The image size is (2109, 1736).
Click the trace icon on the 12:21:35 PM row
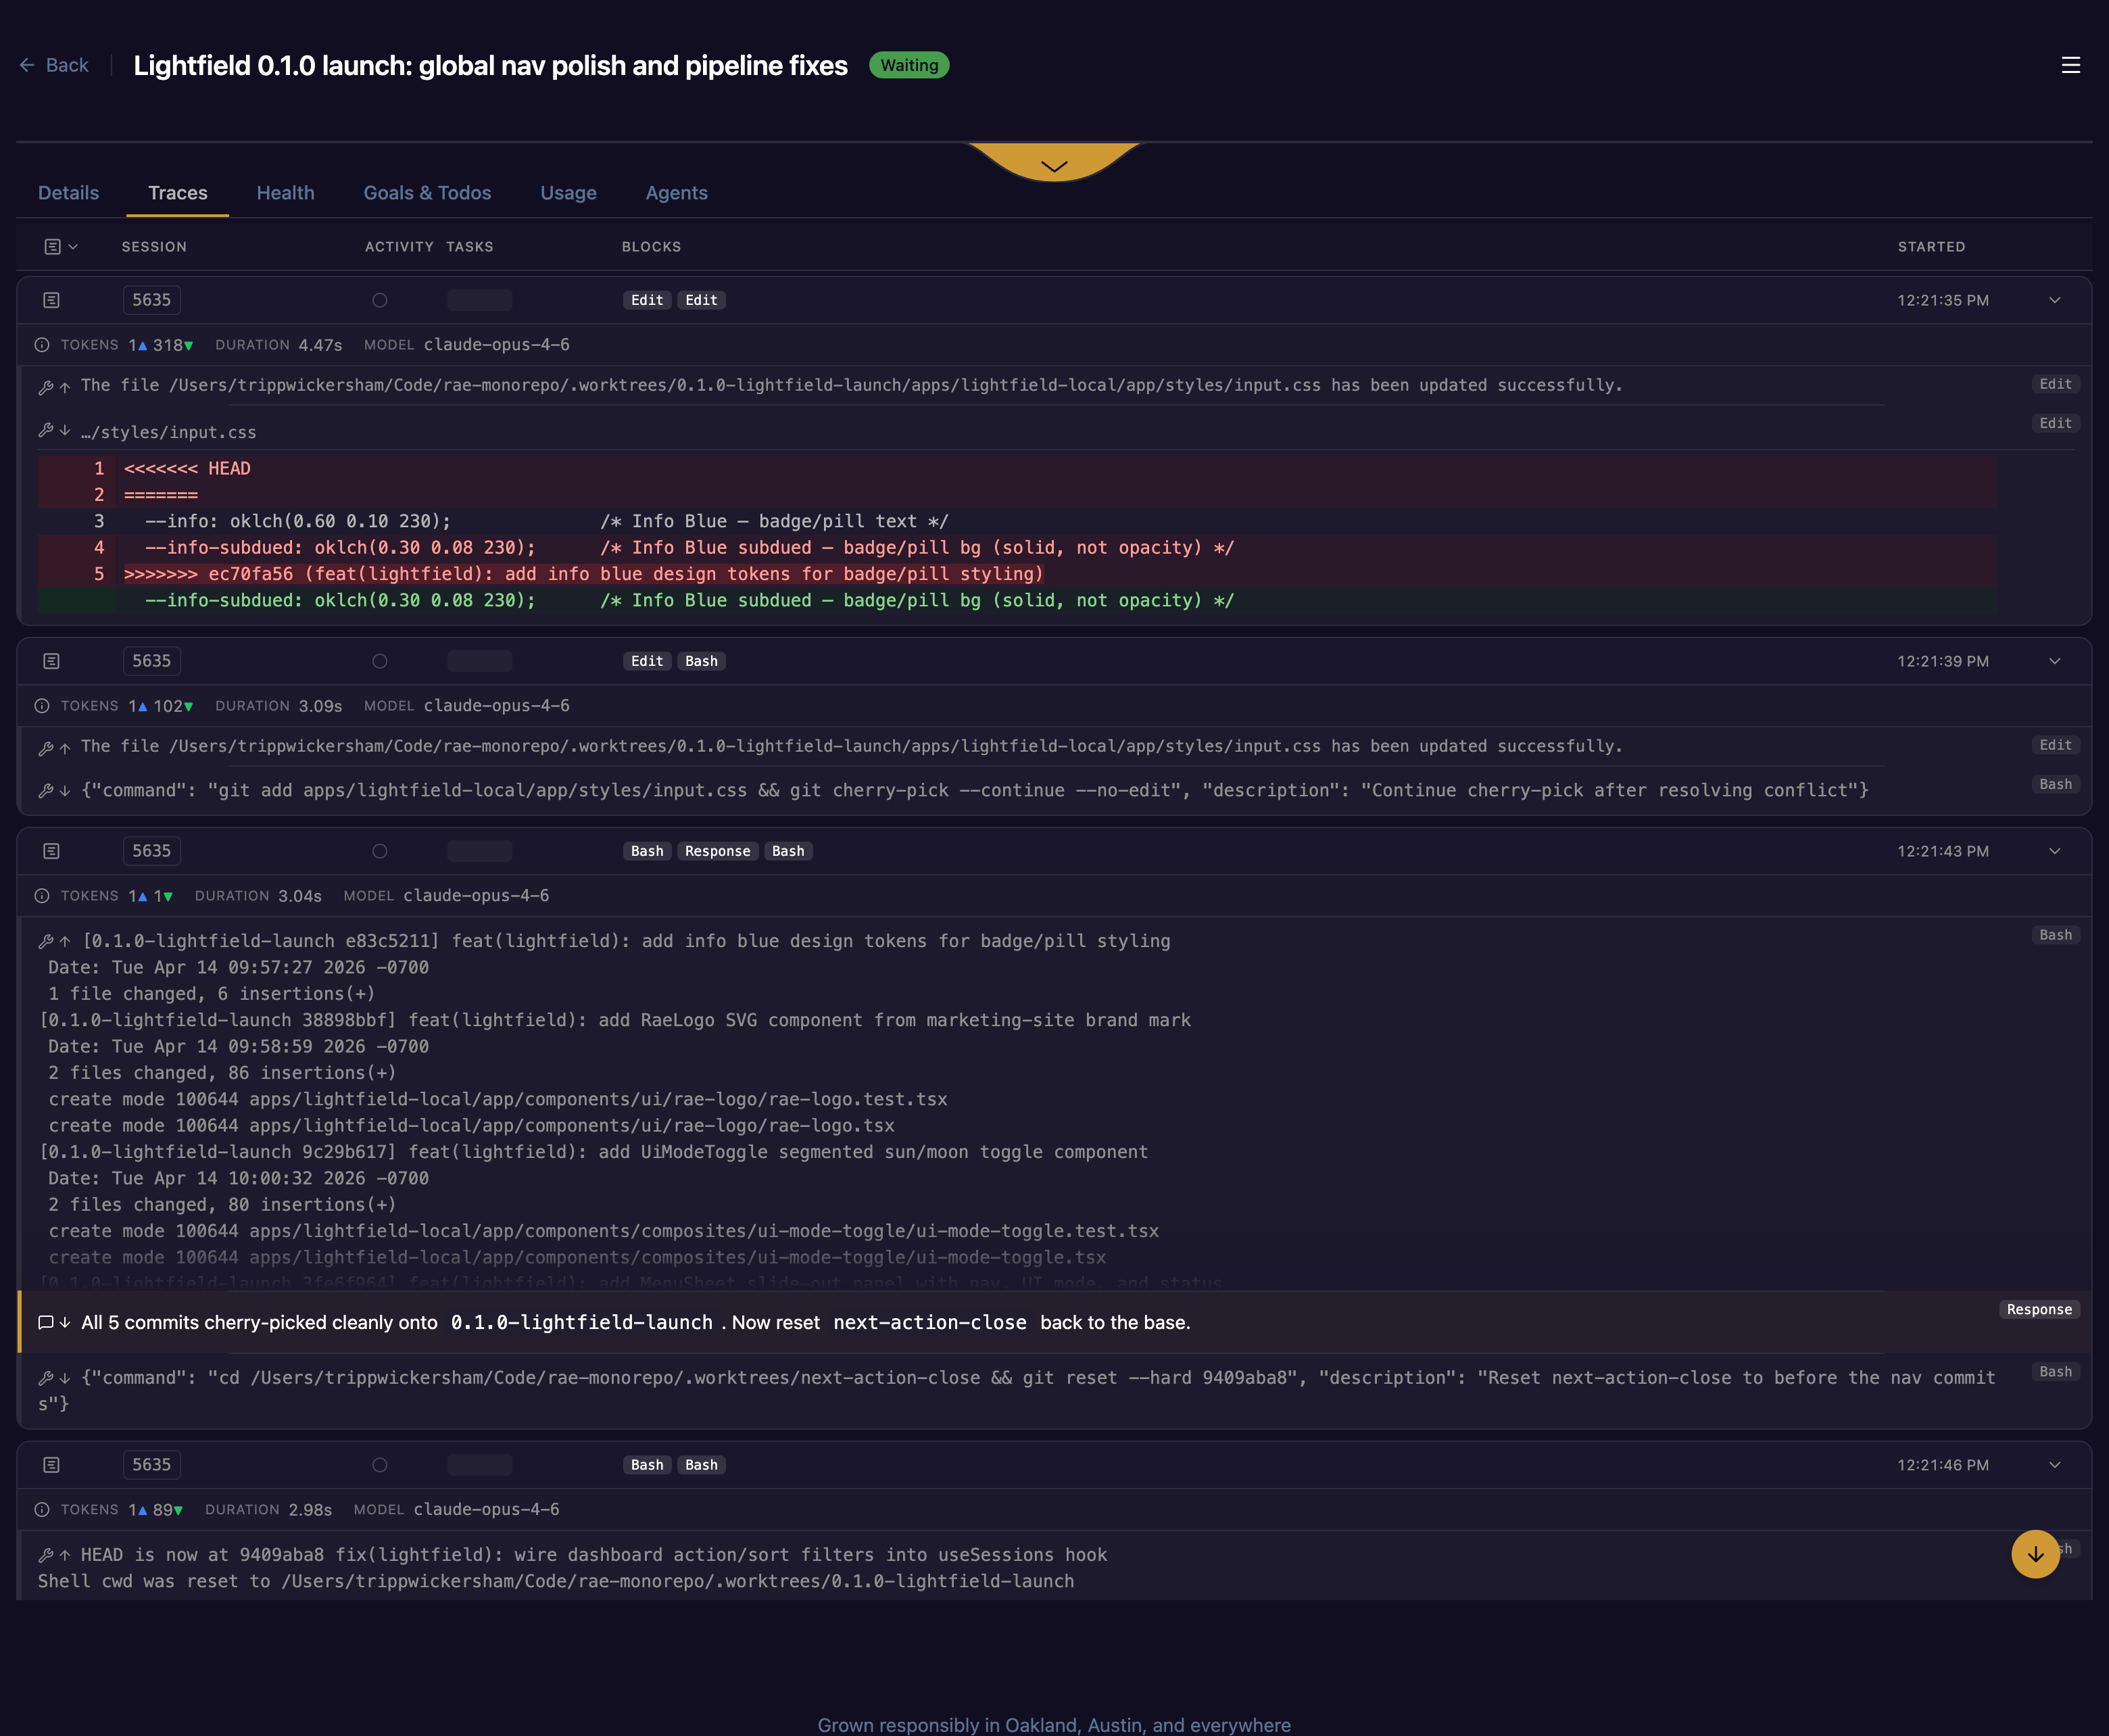point(52,300)
